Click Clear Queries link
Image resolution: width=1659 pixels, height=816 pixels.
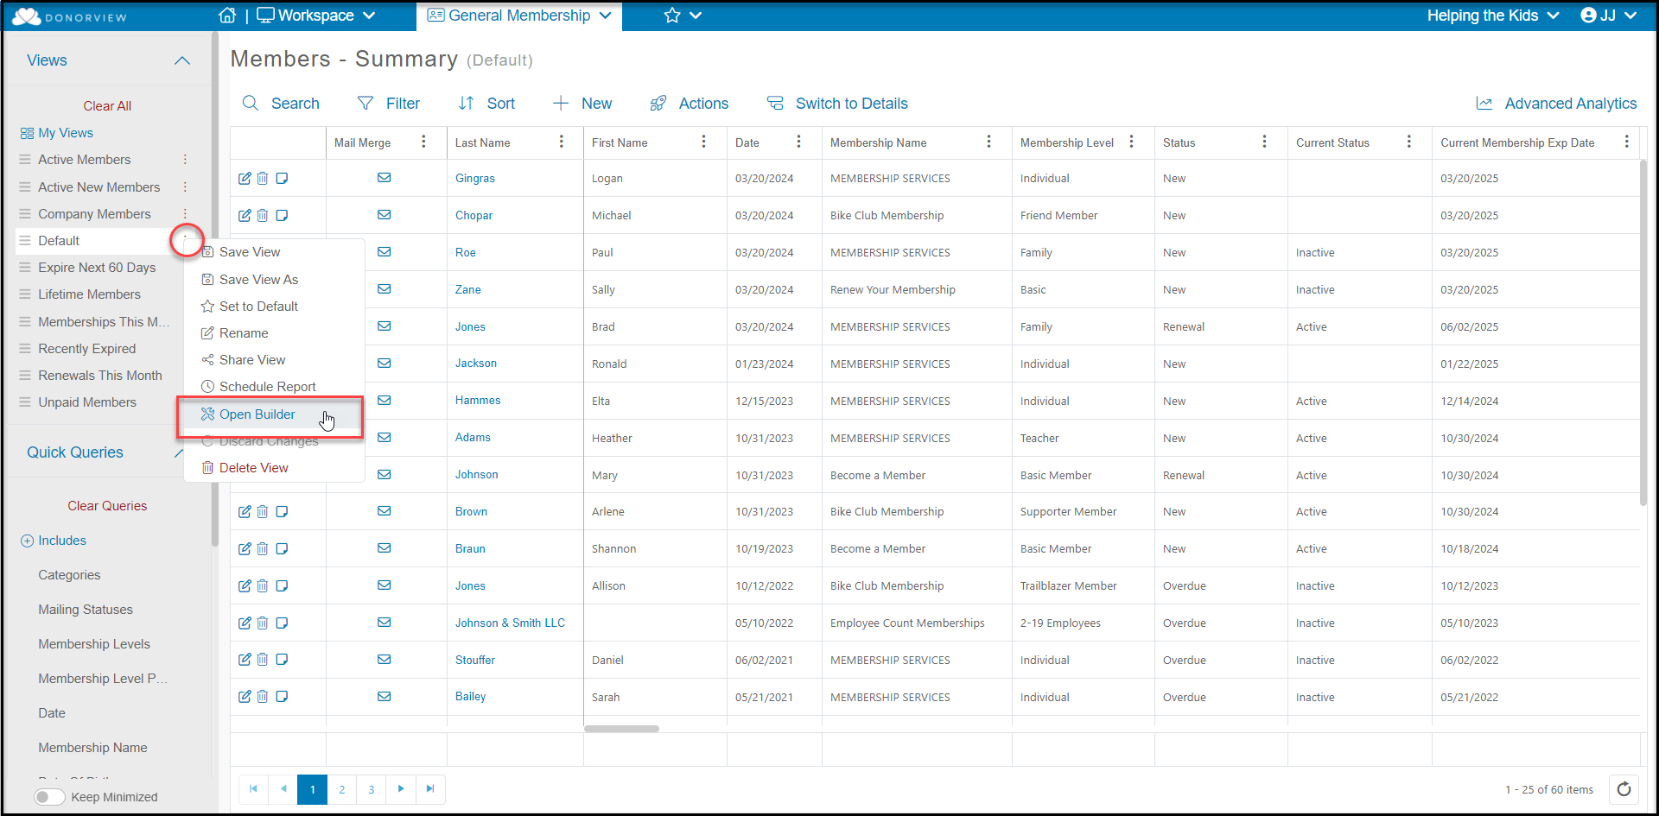click(x=107, y=506)
